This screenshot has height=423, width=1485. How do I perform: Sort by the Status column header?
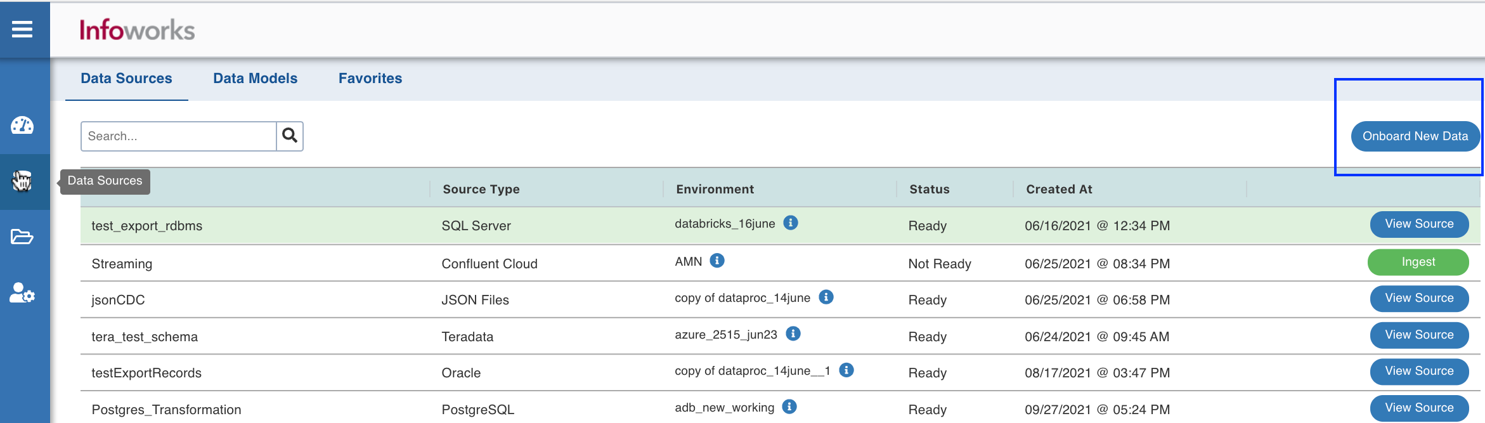pyautogui.click(x=930, y=189)
